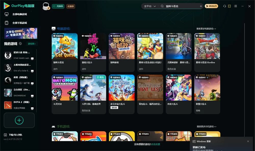255x151 pixels.
Task: Click PC icon on STAR WARS Jedi row
Action: pyautogui.click(x=32, y=59)
